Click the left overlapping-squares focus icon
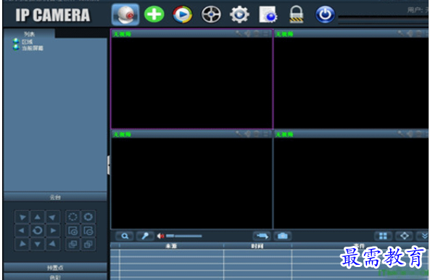This screenshot has width=430, height=280. pyautogui.click(x=73, y=244)
